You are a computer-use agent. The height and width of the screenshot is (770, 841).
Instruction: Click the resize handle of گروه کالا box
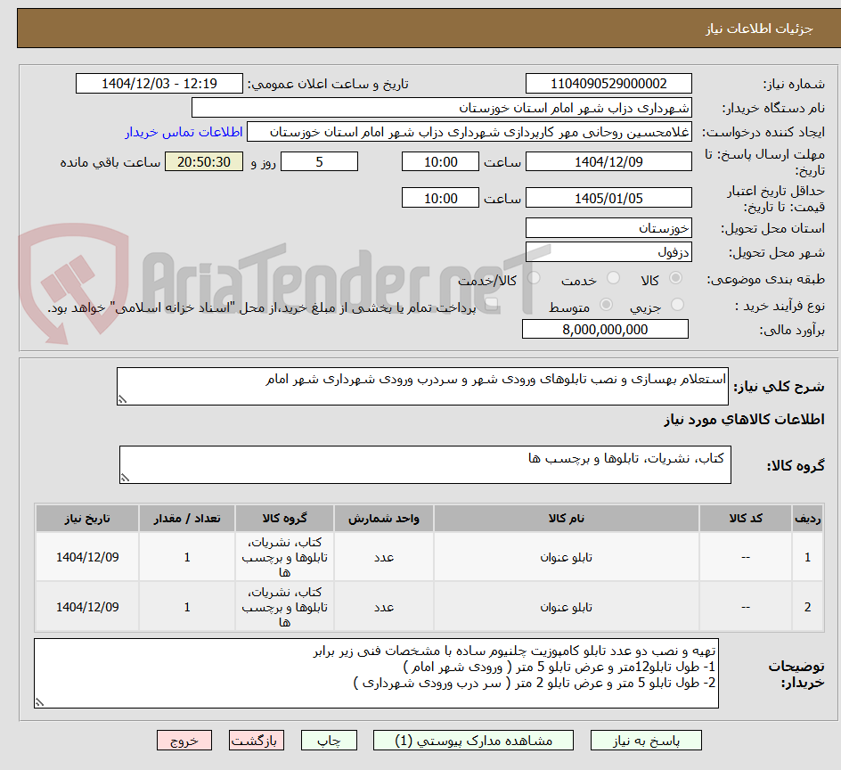click(125, 478)
